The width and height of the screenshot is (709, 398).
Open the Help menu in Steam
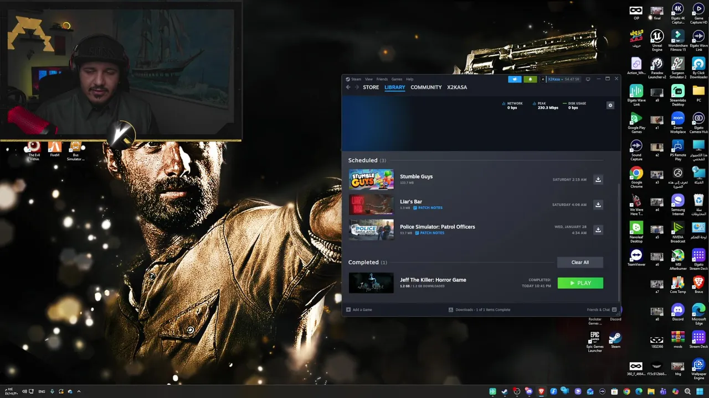pos(409,79)
